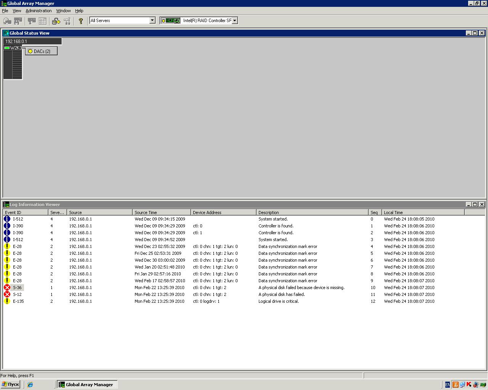488x390 pixels.
Task: Open the Intel RAID Controller selector dropdown
Action: click(234, 21)
